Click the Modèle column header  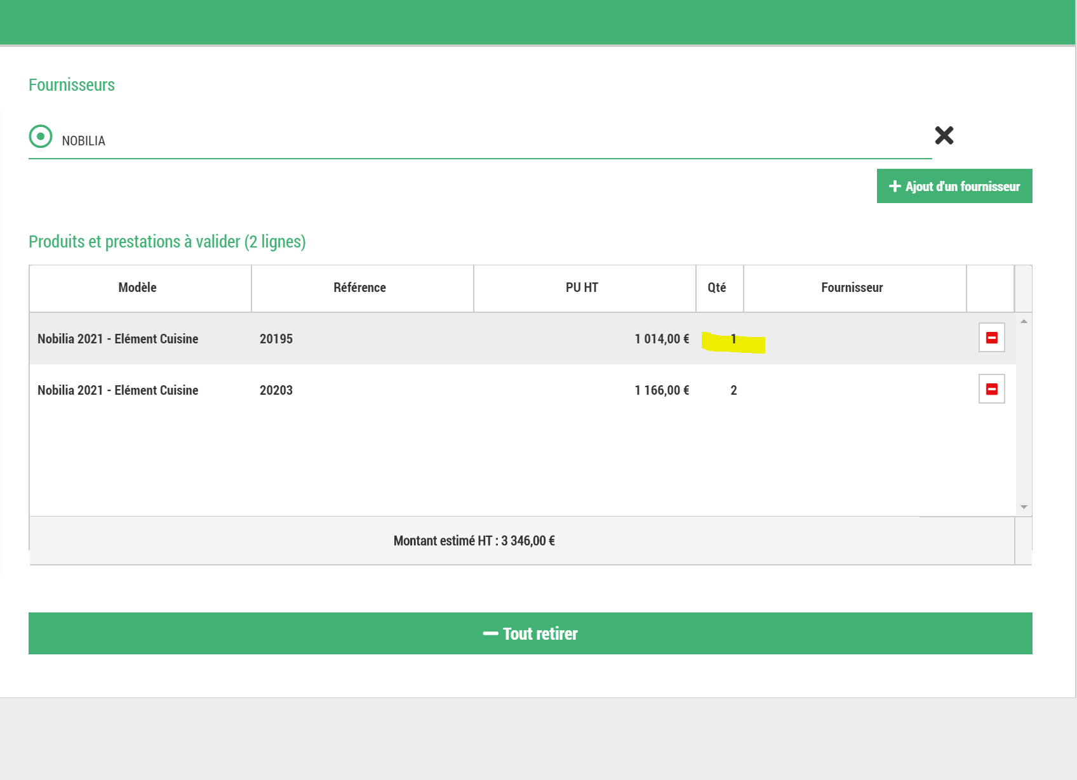137,288
